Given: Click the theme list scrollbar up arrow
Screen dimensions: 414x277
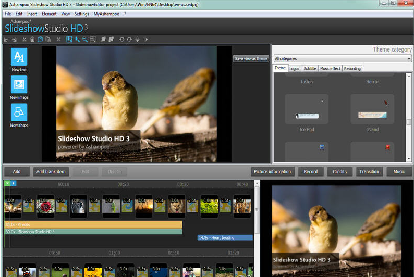Looking at the screenshot, I should click(x=409, y=75).
